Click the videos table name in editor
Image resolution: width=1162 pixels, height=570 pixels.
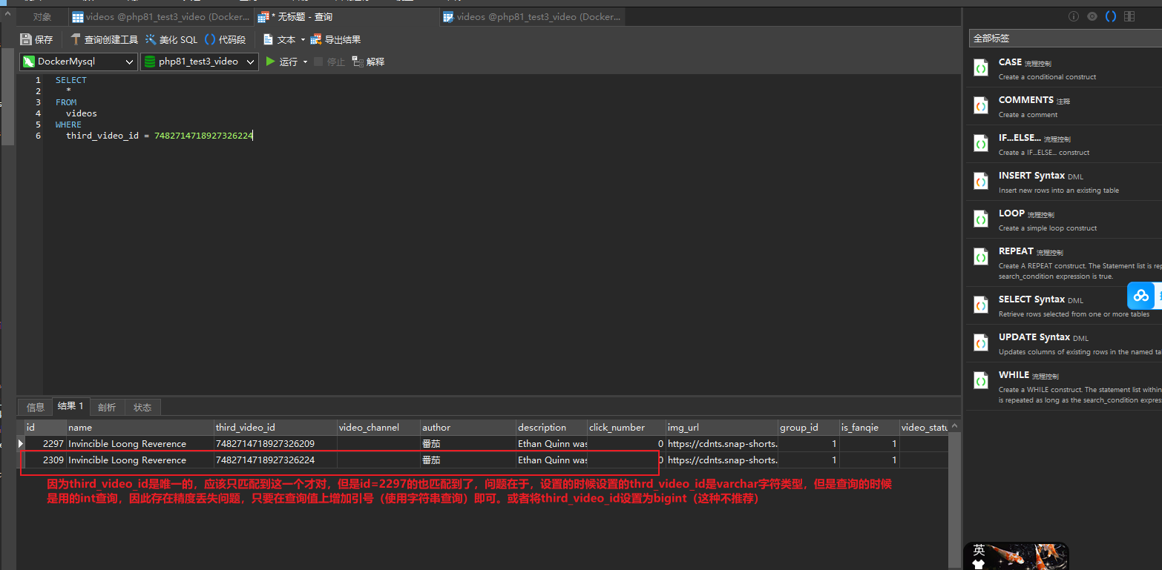pos(82,113)
